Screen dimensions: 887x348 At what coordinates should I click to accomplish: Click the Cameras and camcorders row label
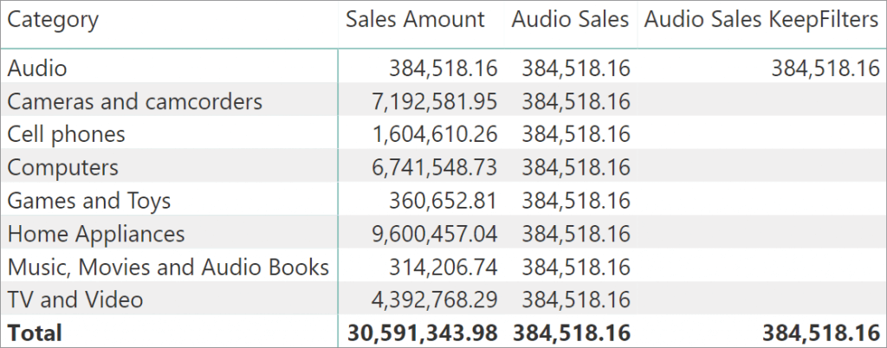tap(134, 102)
